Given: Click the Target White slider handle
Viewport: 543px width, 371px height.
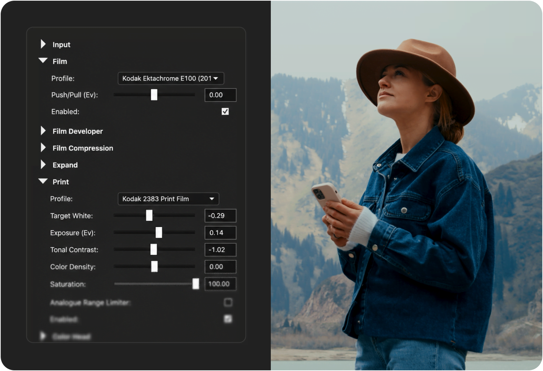Looking at the screenshot, I should point(149,215).
